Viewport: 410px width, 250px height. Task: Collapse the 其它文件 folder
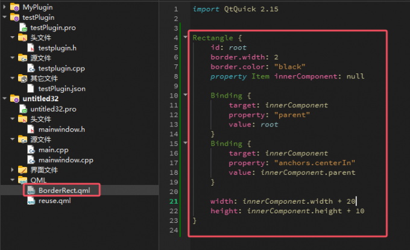(x=13, y=78)
